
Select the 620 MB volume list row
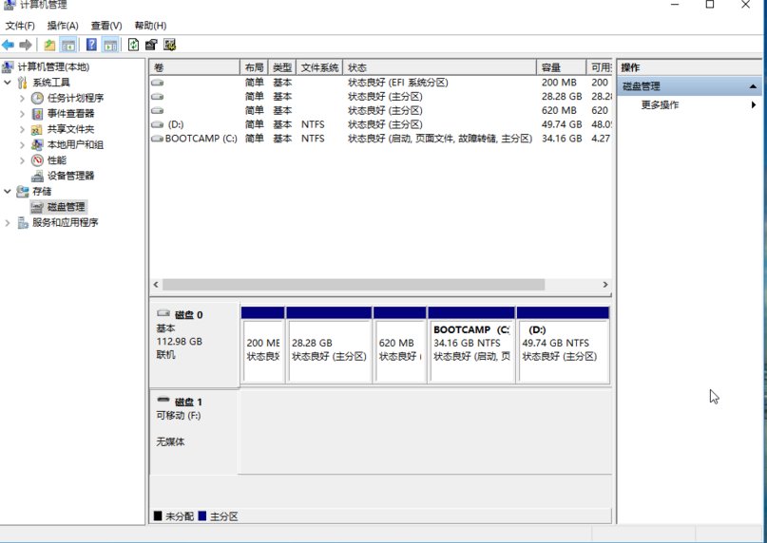coord(380,110)
